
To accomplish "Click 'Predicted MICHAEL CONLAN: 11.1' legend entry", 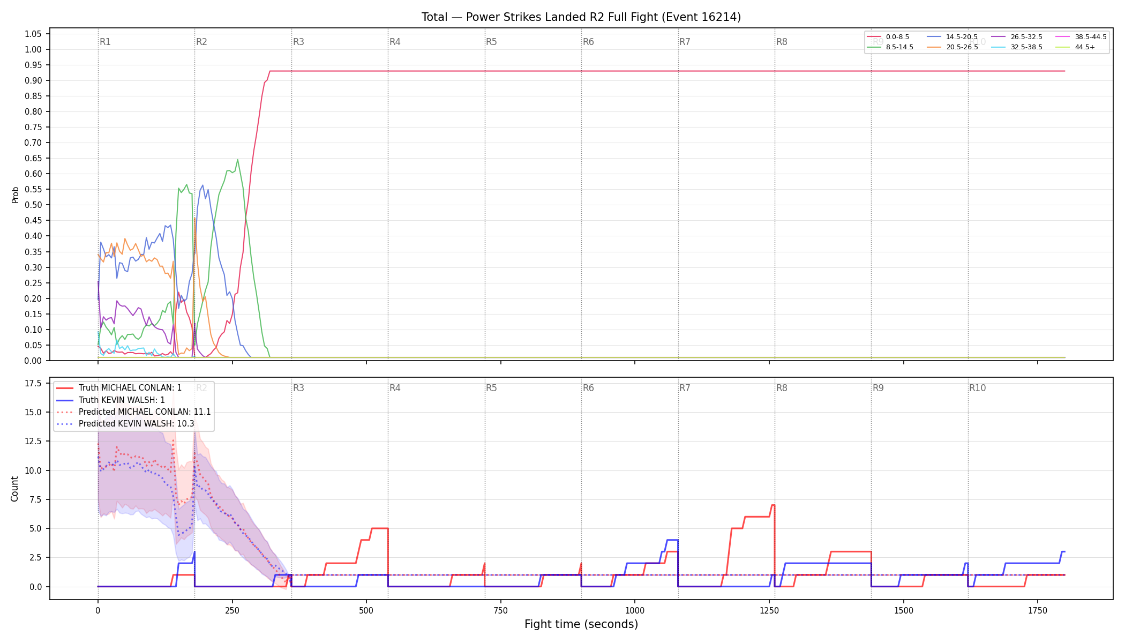I will tap(133, 412).
